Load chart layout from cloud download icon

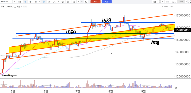[168, 2]
